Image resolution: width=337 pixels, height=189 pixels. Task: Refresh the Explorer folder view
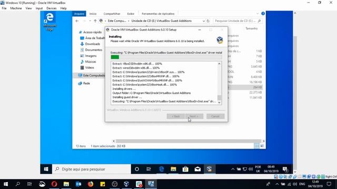tap(208, 21)
